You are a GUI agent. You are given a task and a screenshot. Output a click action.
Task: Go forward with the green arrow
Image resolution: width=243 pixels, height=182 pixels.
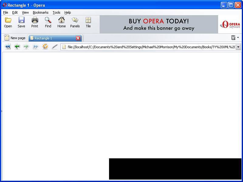pyautogui.click(x=26, y=46)
